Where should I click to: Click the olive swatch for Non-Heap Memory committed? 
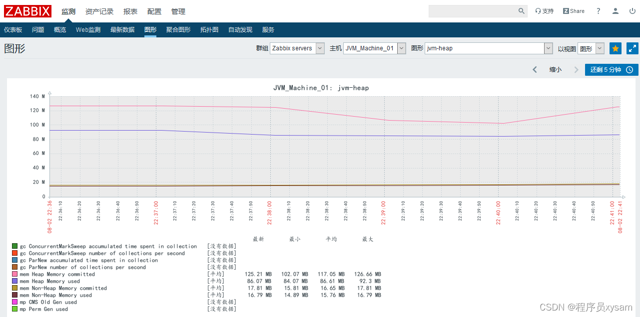15,288
